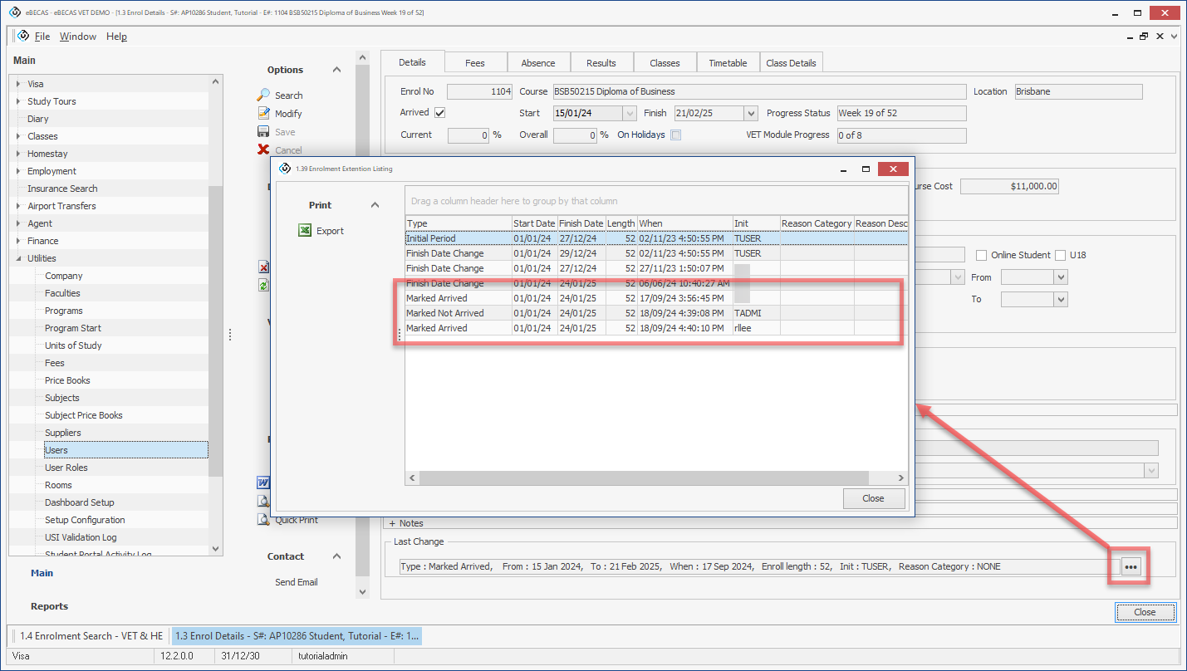The width and height of the screenshot is (1187, 671).
Task: Click the Word document icon above Quick Print
Action: pyautogui.click(x=263, y=483)
